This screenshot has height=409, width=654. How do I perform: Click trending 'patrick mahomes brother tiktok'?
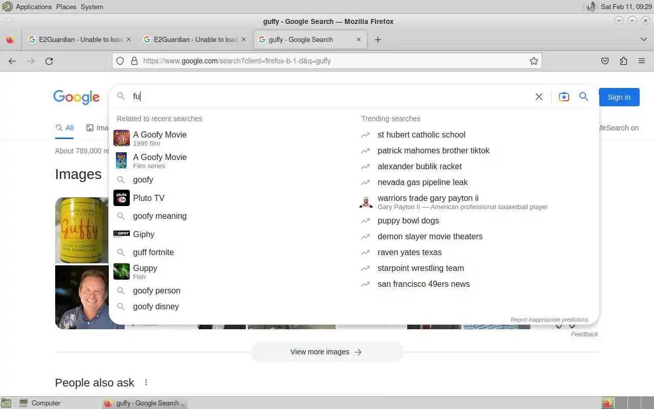[x=433, y=150]
